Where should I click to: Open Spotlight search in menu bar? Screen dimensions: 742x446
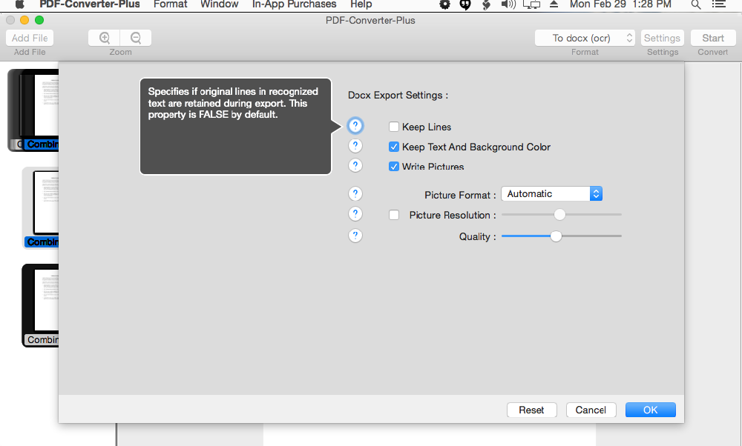[696, 4]
